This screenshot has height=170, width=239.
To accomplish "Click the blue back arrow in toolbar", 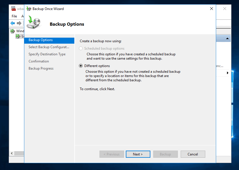I will (13, 23).
